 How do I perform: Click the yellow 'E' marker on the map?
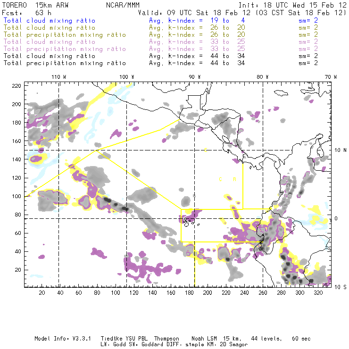(206, 150)
